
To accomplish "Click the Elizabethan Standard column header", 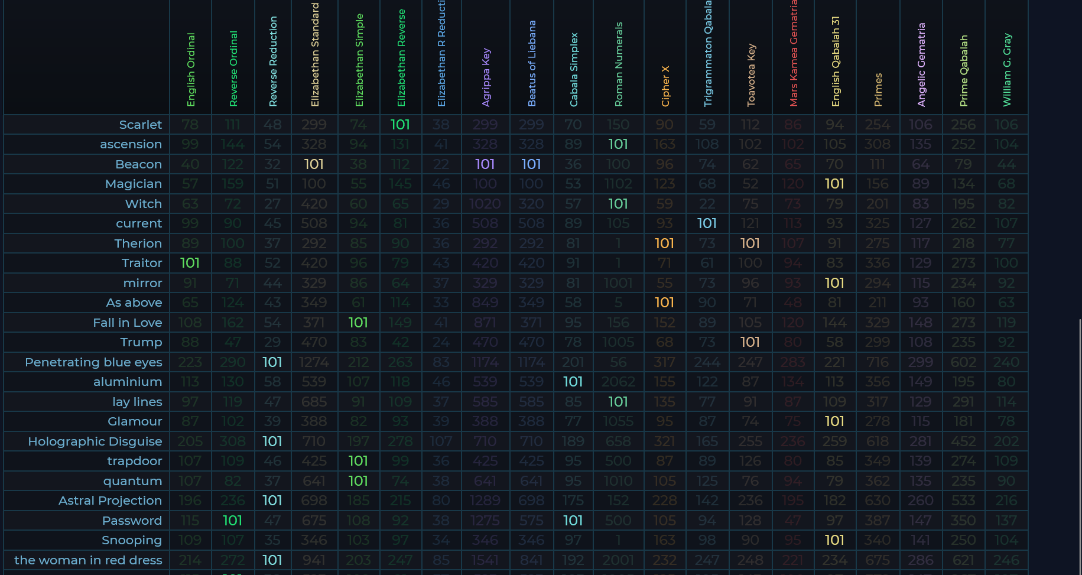I will [315, 55].
